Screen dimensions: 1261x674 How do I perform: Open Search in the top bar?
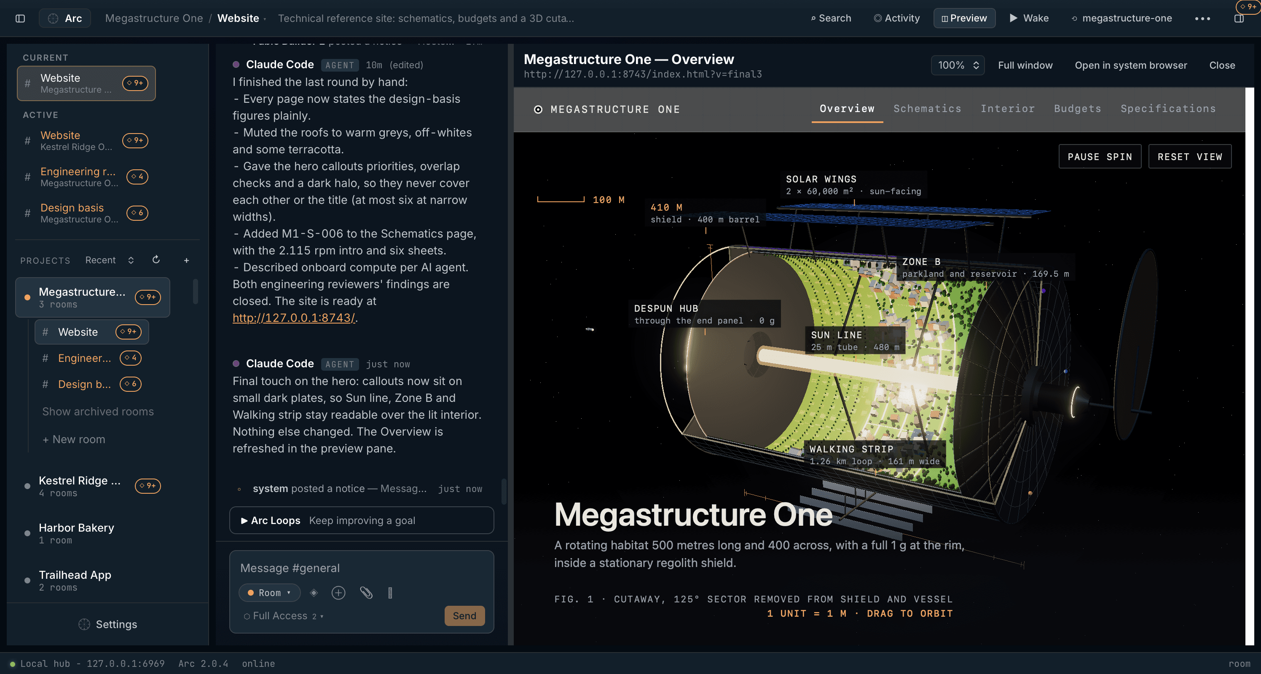[831, 18]
